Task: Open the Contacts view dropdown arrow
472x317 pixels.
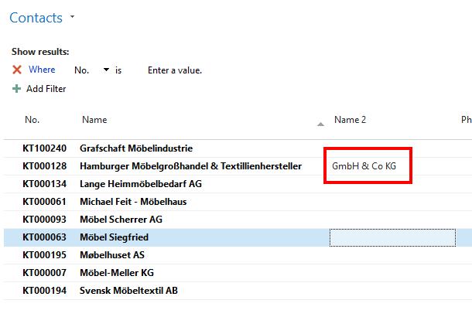Action: pyautogui.click(x=72, y=16)
